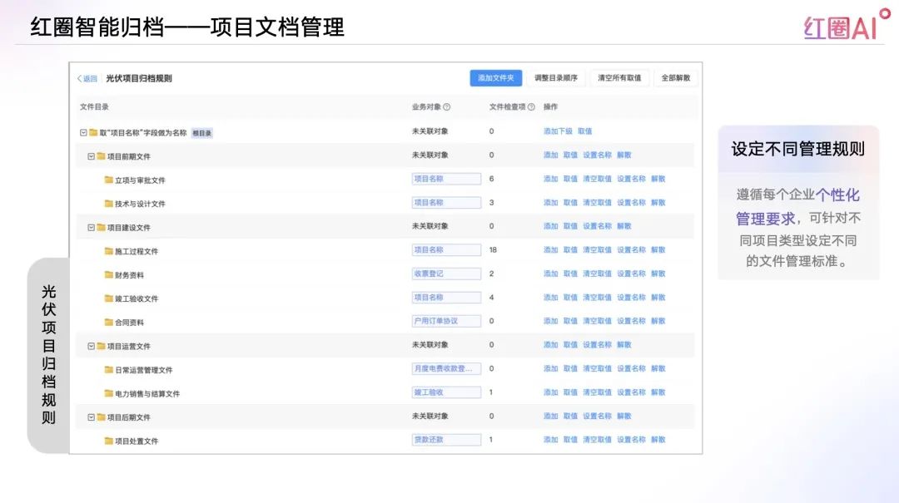Screen dimensions: 899x503
Task: Click folder icon for 项目处置文件
Action: pos(108,441)
